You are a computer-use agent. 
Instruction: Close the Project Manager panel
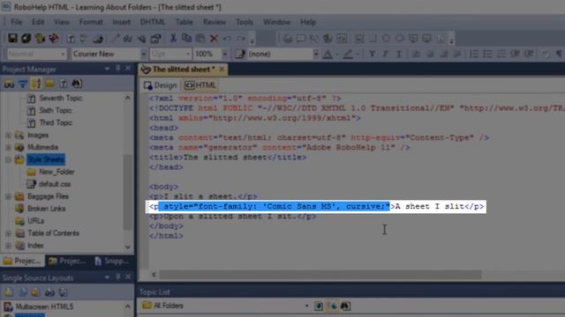[x=128, y=69]
